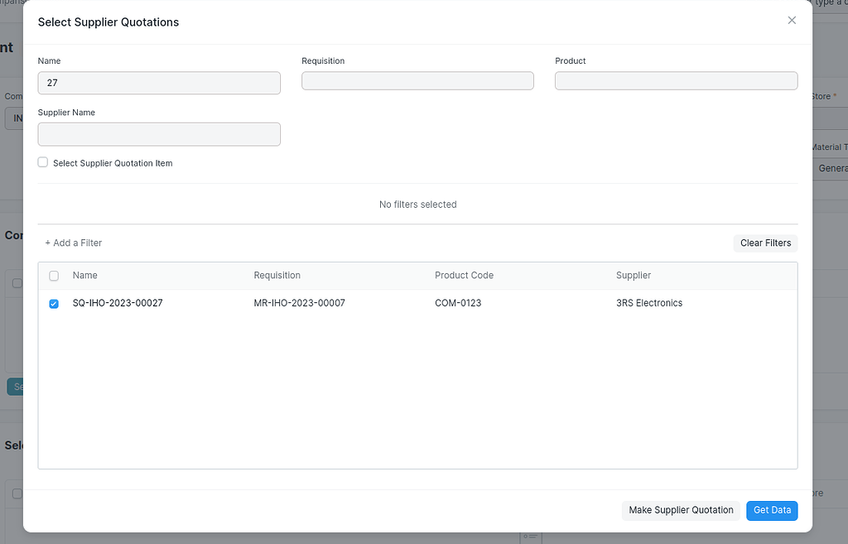Close the Select Supplier Quotations dialog
The image size is (848, 544).
(x=791, y=20)
